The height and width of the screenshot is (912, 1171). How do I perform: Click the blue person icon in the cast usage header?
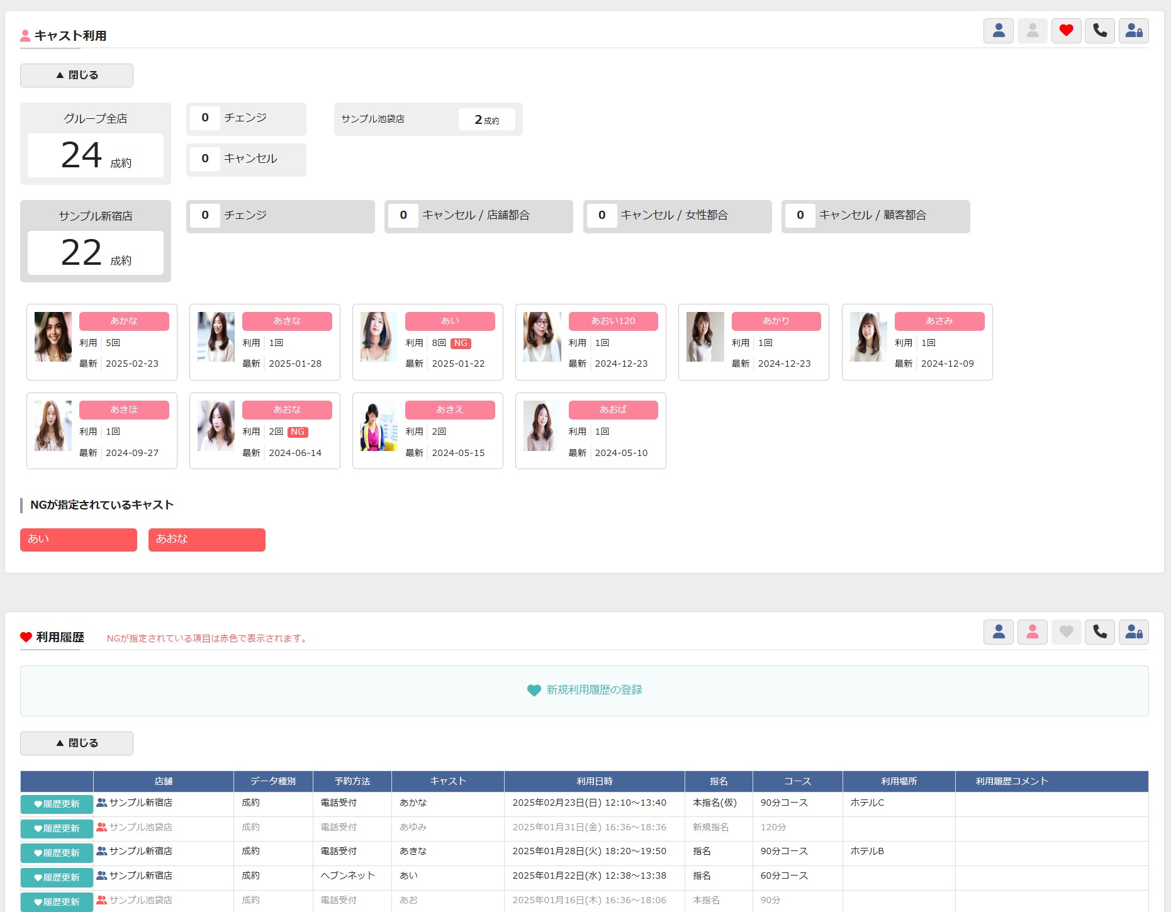(999, 31)
